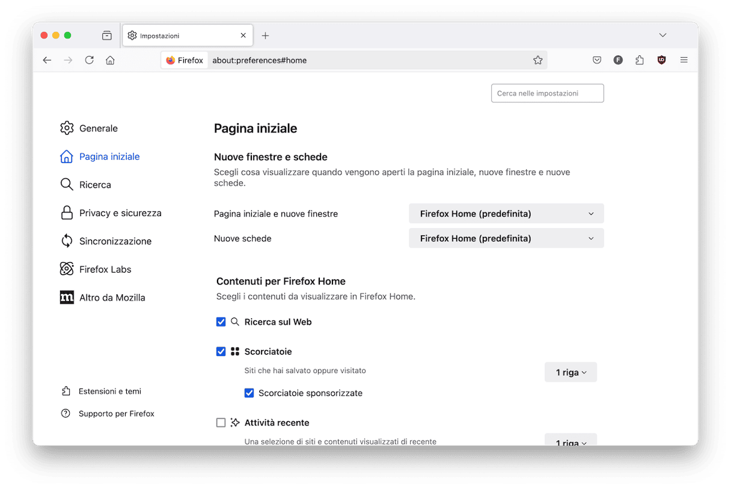This screenshot has width=731, height=489.
Task: Focus Cerca nelle impostazioni search field
Action: [x=547, y=93]
